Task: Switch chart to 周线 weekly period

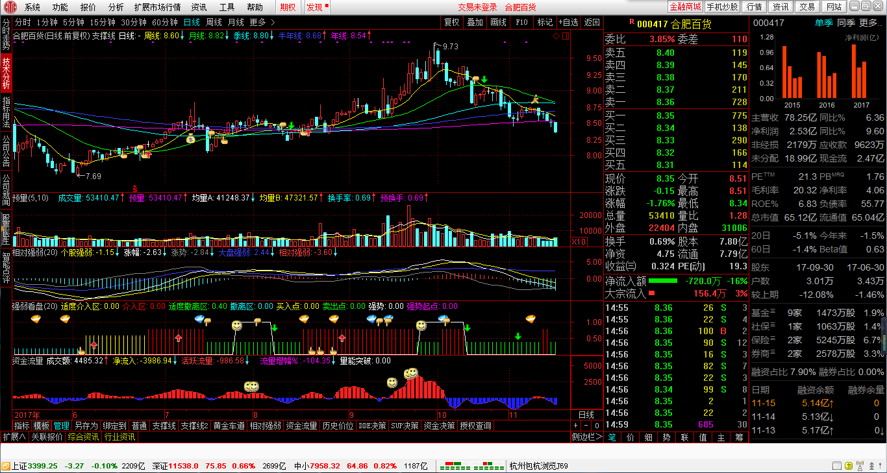Action: click(x=214, y=21)
